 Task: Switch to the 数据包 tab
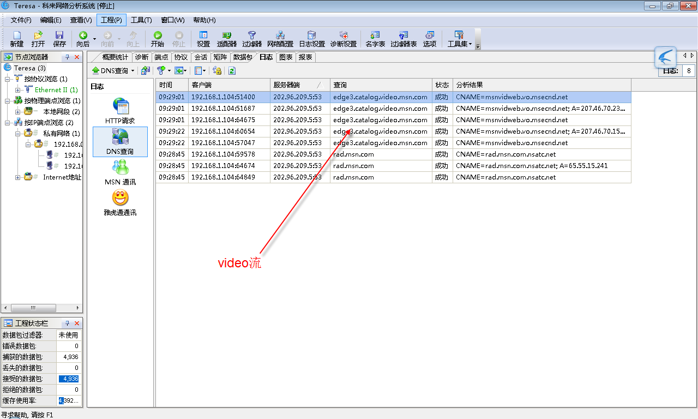click(x=242, y=57)
